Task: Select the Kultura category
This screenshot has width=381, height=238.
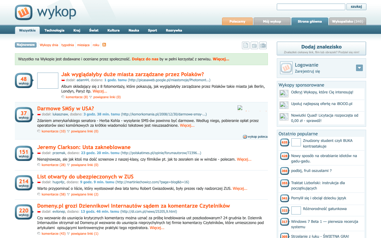Action: [113, 30]
